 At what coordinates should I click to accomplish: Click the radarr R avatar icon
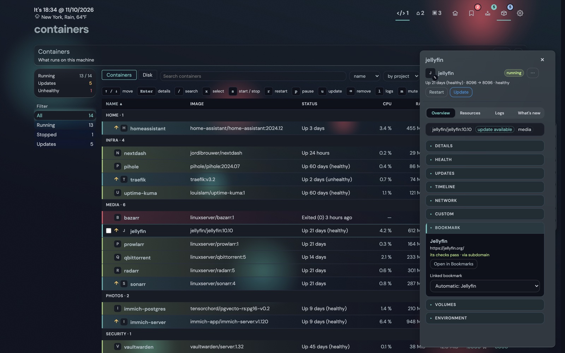[118, 270]
